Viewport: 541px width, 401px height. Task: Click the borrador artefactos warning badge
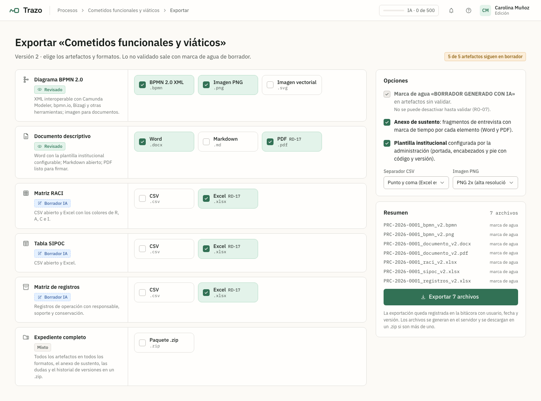(x=485, y=57)
